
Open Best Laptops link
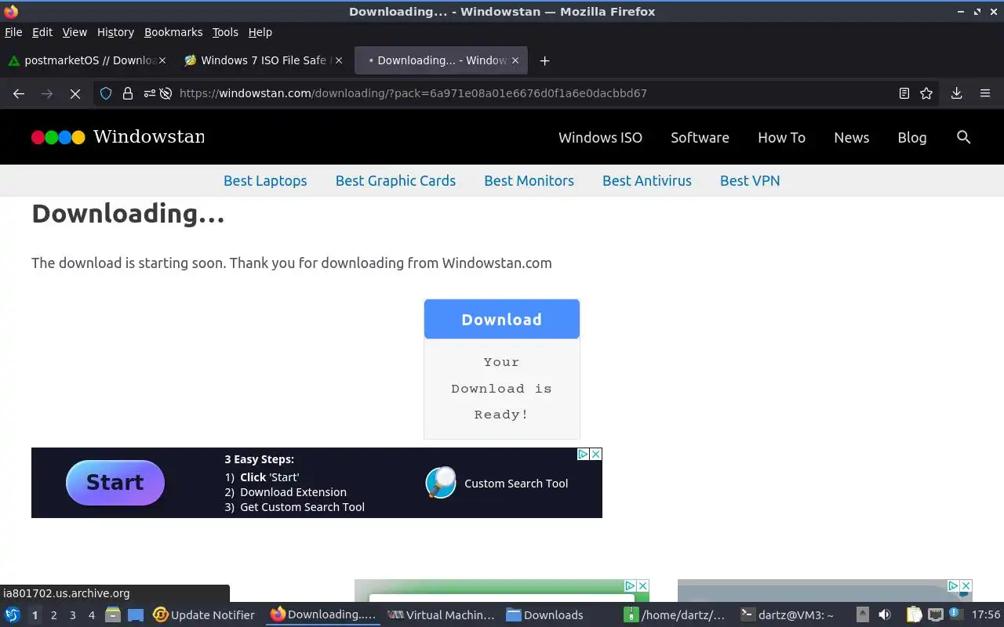265,180
